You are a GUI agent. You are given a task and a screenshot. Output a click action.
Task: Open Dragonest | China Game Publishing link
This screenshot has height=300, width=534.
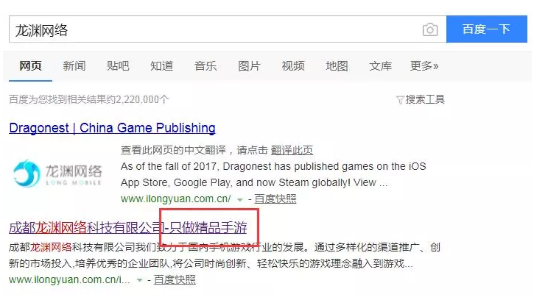[x=112, y=128]
